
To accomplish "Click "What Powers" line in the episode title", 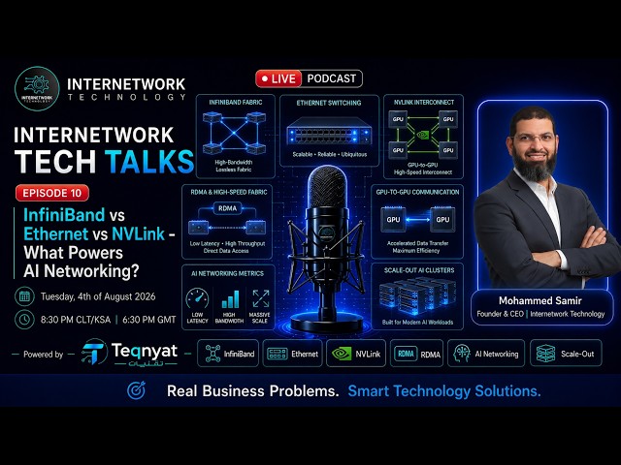I will 74,253.
